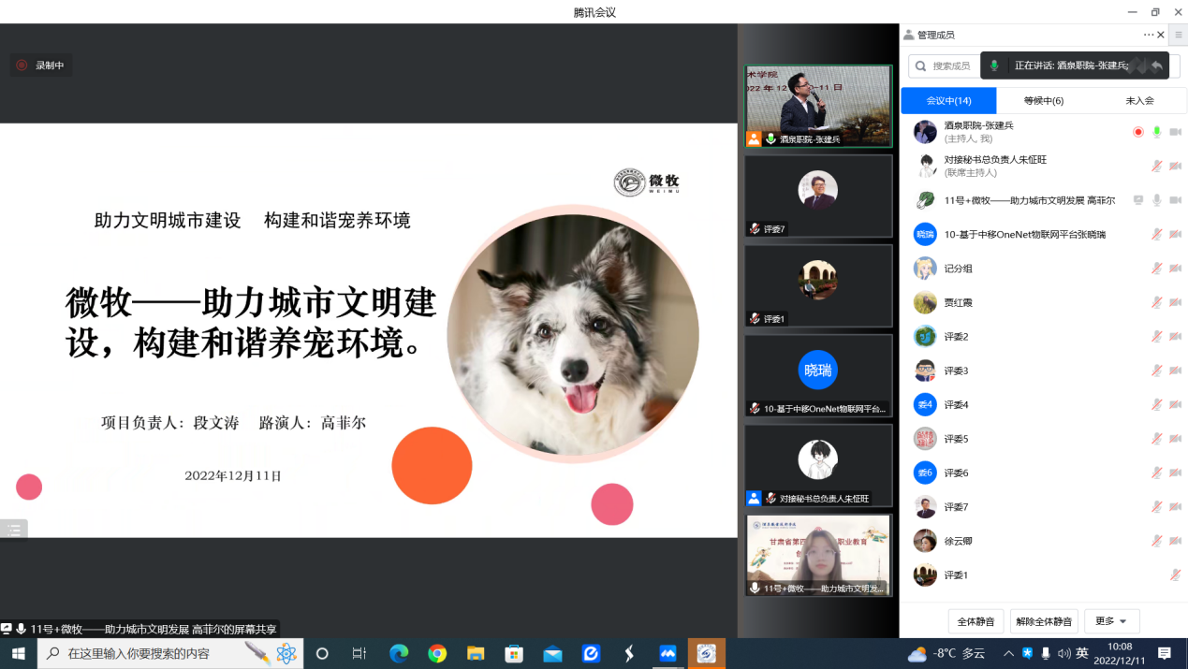Unmute the microphone for 评委3
Viewport: 1188px width, 669px height.
[1157, 371]
